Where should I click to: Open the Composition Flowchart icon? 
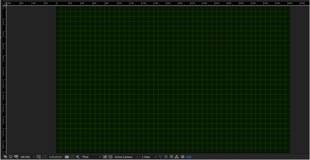pyautogui.click(x=177, y=157)
